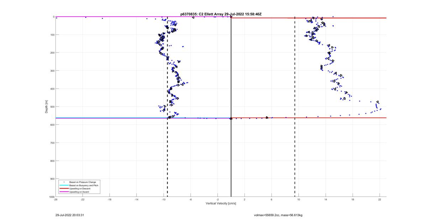
Task: Click the y-axis tick label '300'
Action: click(x=52, y=71)
